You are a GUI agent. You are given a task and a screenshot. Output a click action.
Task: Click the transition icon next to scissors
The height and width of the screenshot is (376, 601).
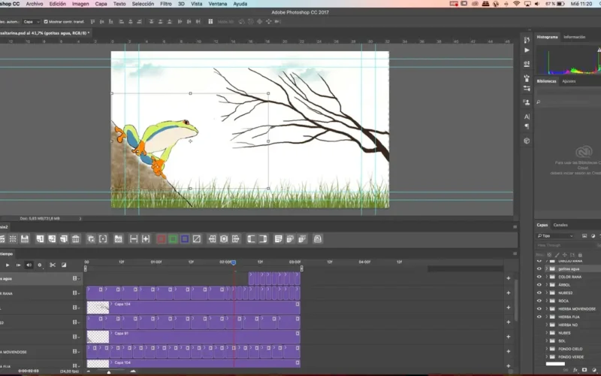pyautogui.click(x=64, y=265)
